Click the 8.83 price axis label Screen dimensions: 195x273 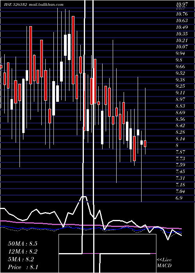181,106
